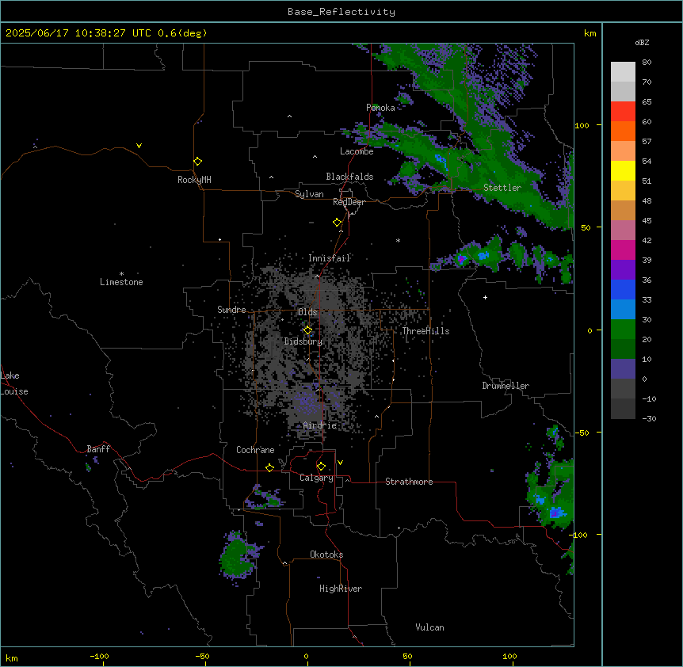
Task: Select the light gray 70-80 dBZ legend swatch
Action: coord(623,72)
